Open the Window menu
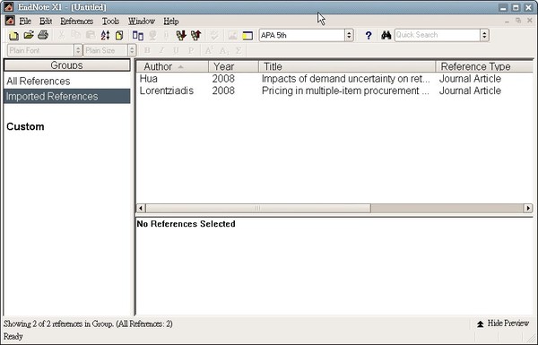The image size is (538, 345). click(x=142, y=22)
